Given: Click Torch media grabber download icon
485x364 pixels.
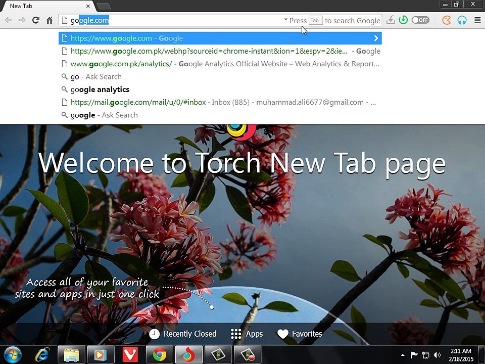Looking at the screenshot, I should (x=391, y=20).
